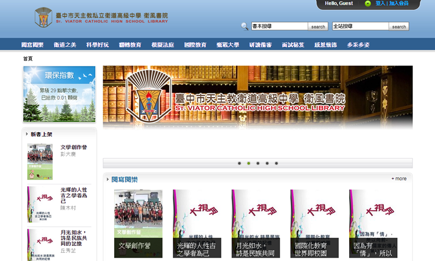The width and height of the screenshot is (435, 261).
Task: Open the 國際教育 menu item
Action: (195, 45)
